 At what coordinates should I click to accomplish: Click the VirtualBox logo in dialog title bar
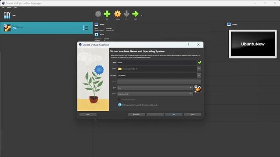point(80,44)
